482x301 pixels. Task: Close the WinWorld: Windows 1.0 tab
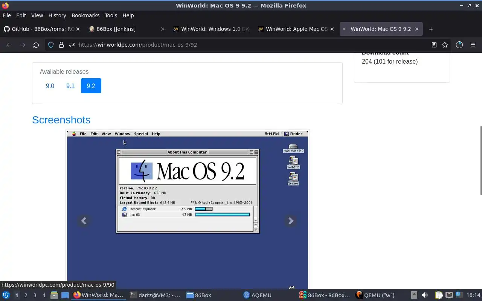point(247,29)
